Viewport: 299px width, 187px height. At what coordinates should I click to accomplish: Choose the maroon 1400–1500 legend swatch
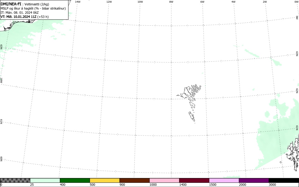tap(194, 180)
